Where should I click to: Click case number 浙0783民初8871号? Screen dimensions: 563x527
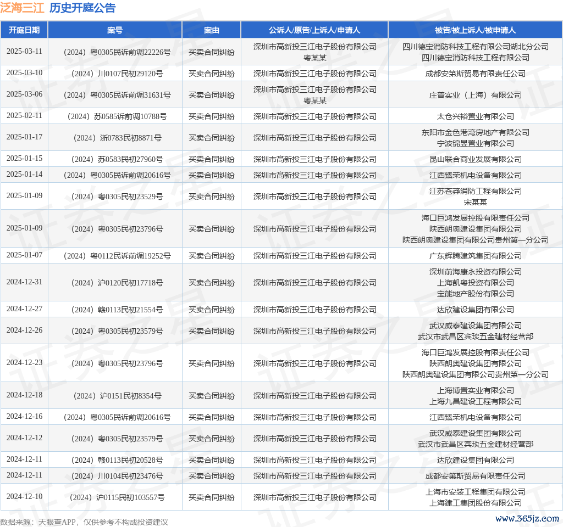click(x=117, y=138)
